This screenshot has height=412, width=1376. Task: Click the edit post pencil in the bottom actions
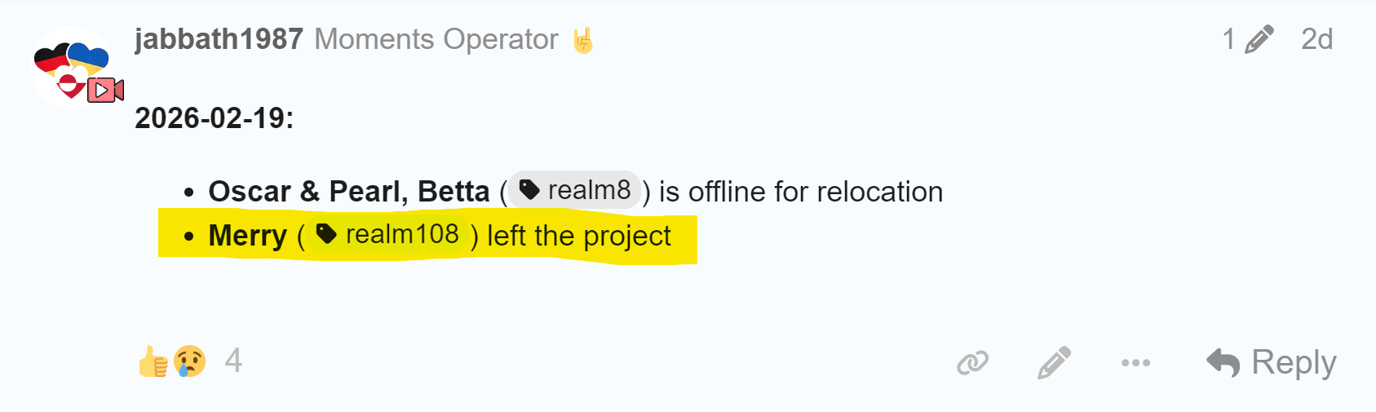pyautogui.click(x=1054, y=362)
